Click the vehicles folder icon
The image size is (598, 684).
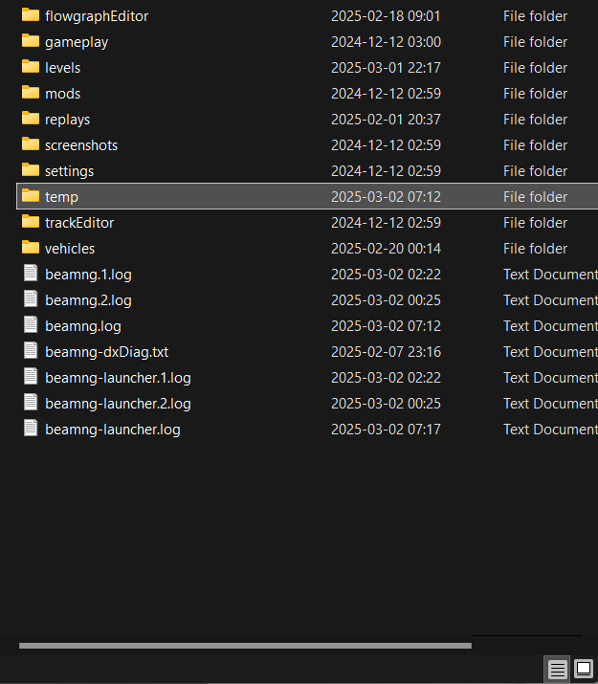31,248
